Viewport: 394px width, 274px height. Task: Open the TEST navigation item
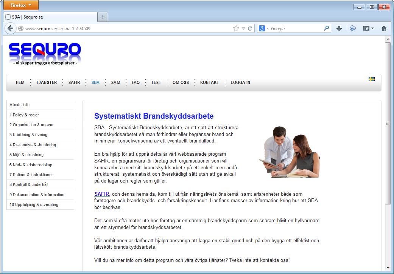(x=156, y=82)
